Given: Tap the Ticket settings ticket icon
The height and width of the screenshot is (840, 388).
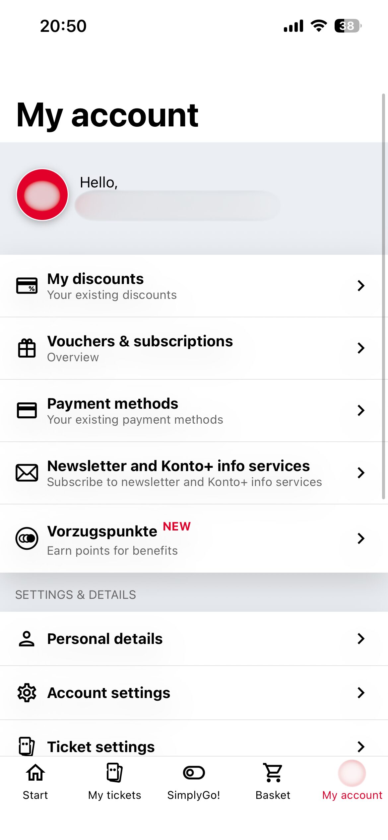Looking at the screenshot, I should [x=27, y=746].
